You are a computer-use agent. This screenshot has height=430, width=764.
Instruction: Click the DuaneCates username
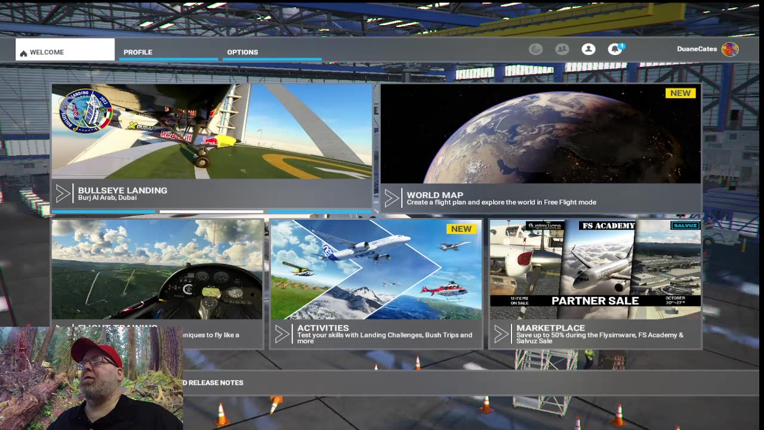pyautogui.click(x=697, y=49)
